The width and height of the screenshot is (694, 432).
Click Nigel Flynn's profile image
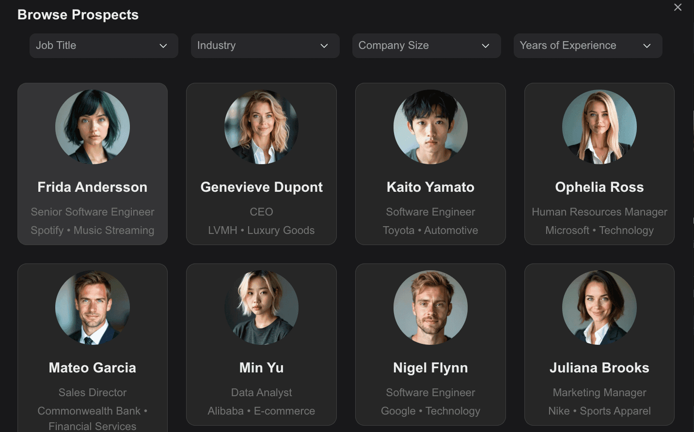430,307
